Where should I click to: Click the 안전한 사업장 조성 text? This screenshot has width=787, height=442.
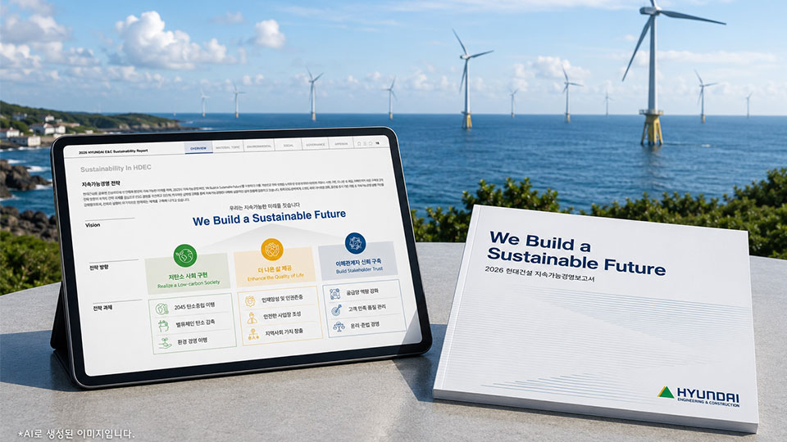click(x=282, y=314)
